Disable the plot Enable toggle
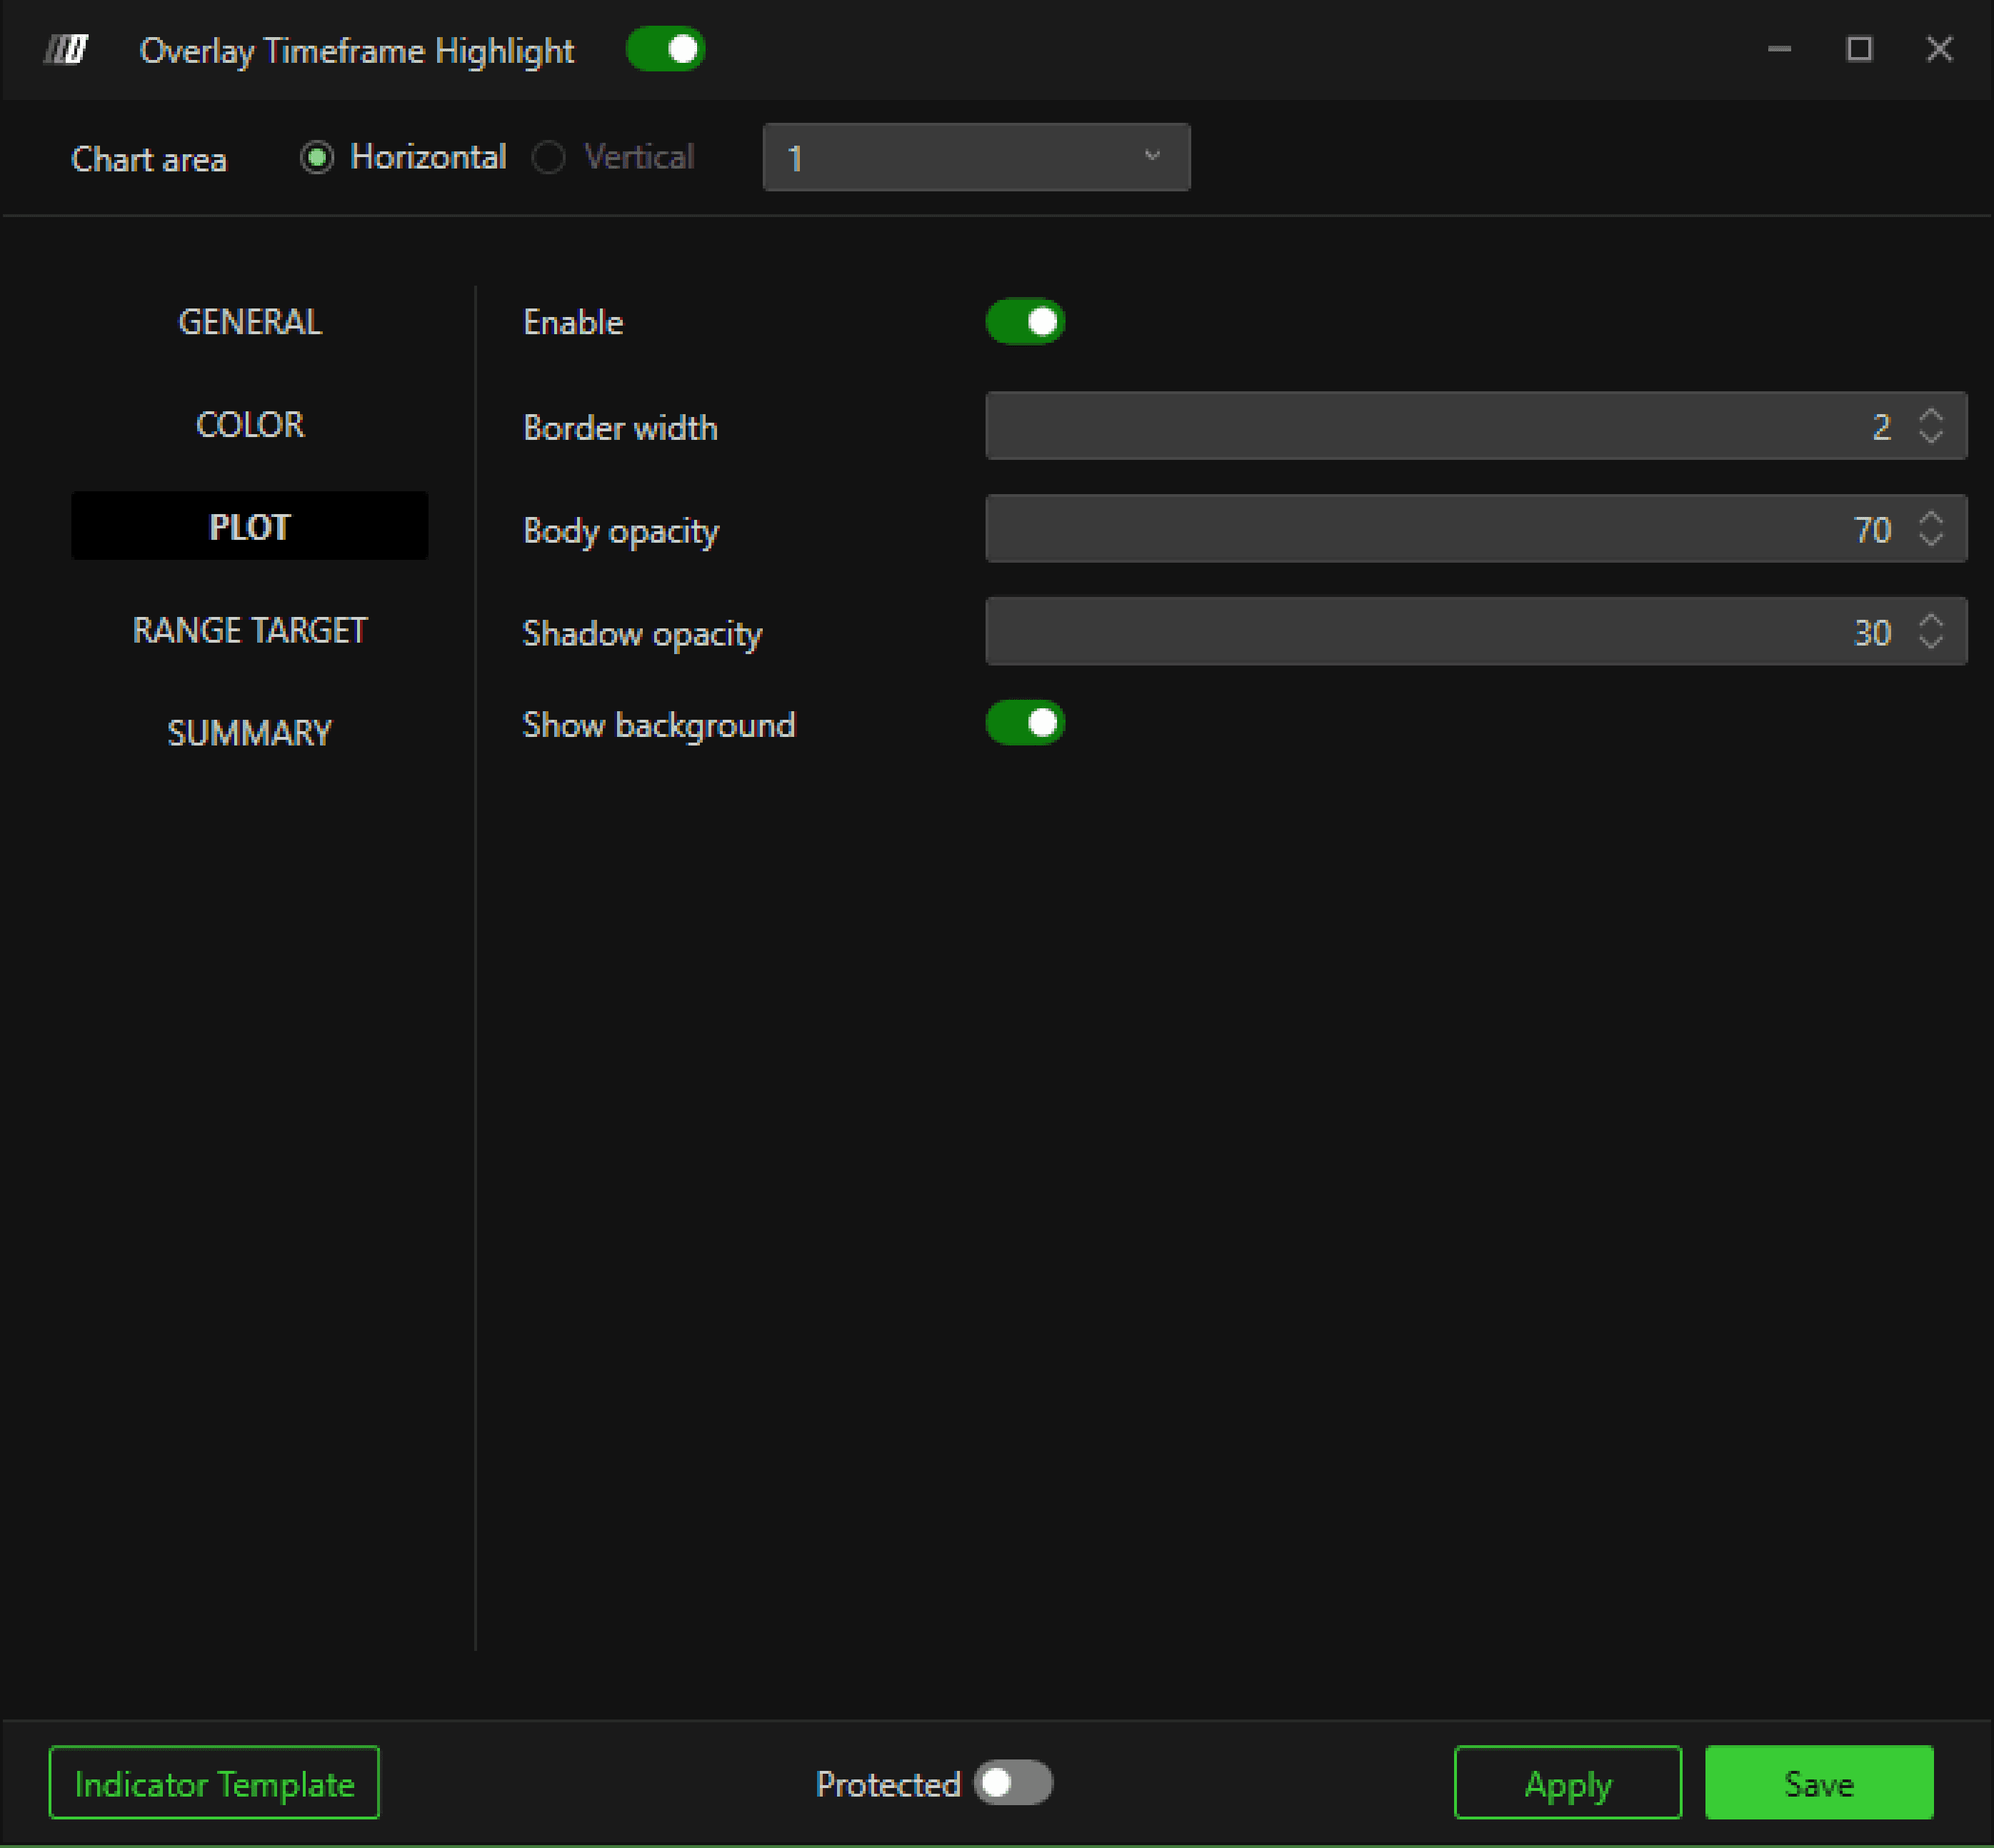The image size is (1994, 1848). (1025, 322)
